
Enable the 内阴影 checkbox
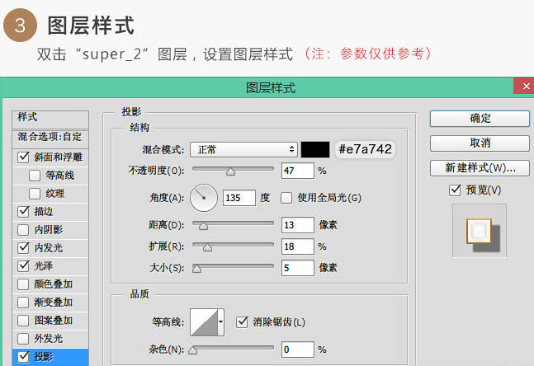pos(23,230)
